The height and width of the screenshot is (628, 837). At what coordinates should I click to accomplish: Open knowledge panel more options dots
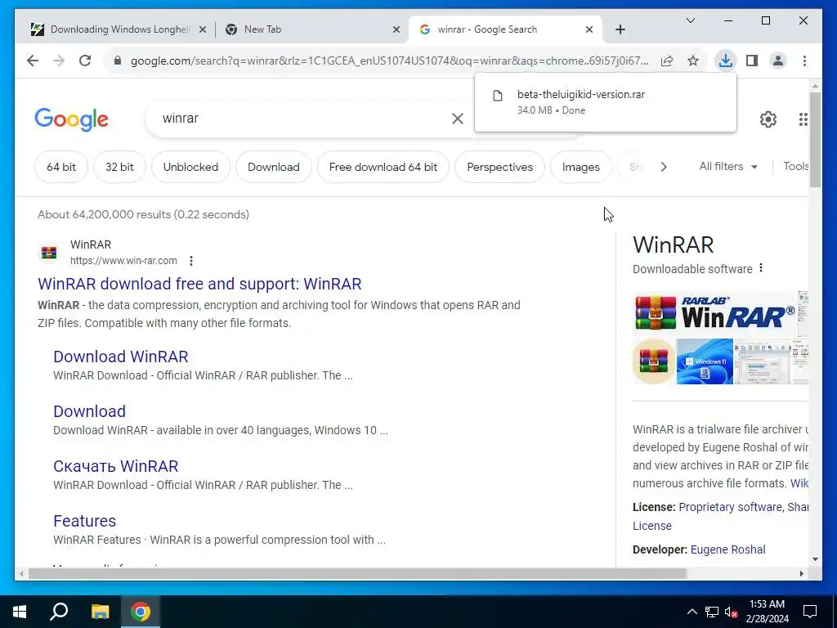coord(761,268)
